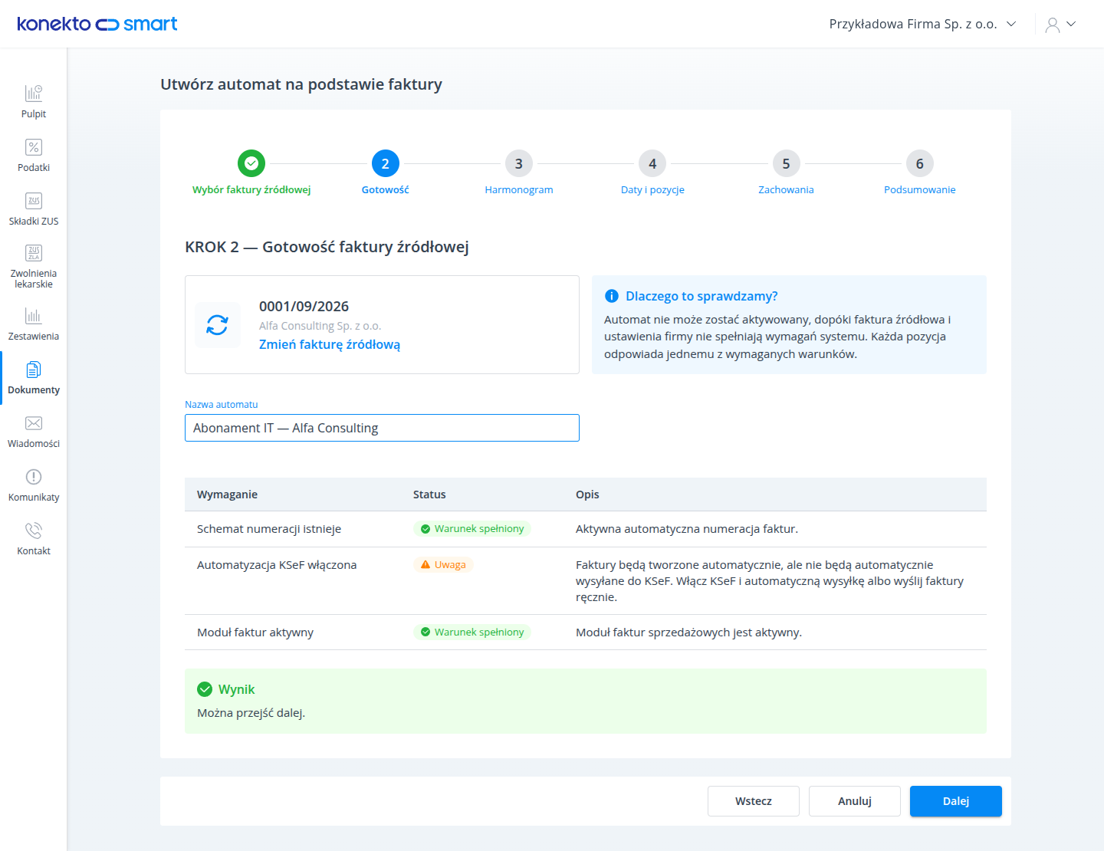Click the check icon in Schemat numeracji status

pyautogui.click(x=426, y=529)
